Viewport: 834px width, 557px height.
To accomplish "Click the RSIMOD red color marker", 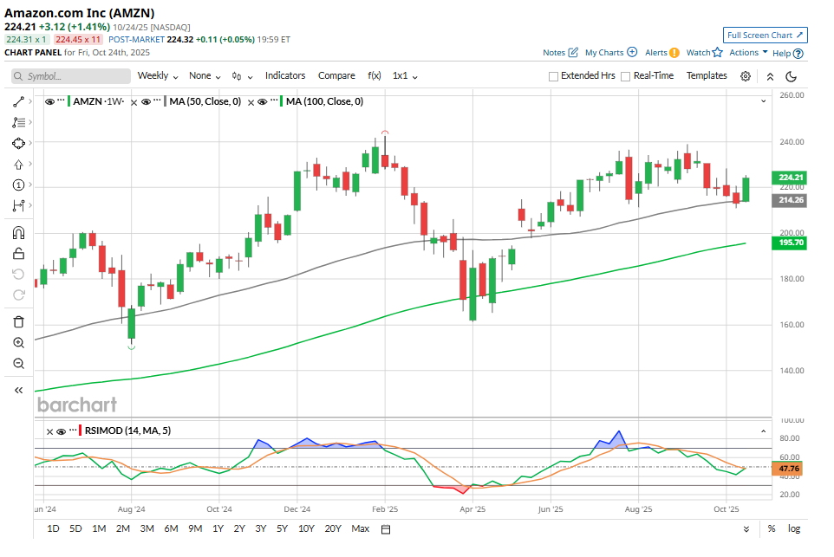I will pos(81,431).
